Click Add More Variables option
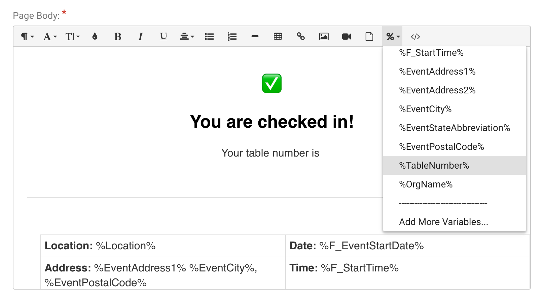Screen dimensions: 543x301 click(455, 222)
